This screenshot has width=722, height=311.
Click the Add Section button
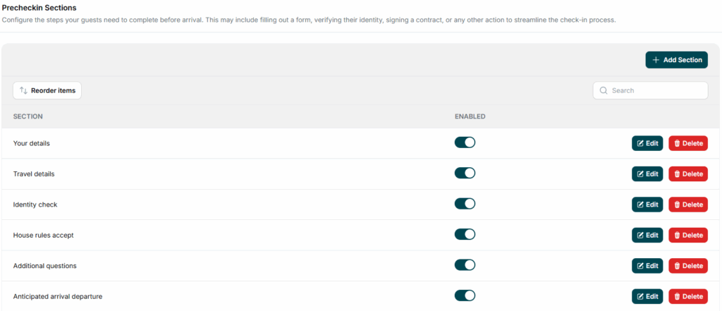676,60
